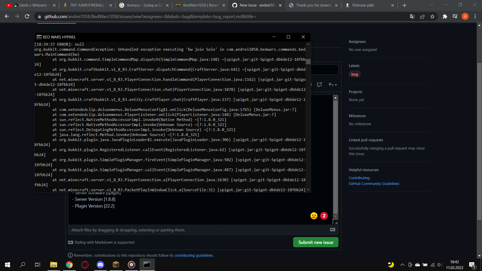
Task: Expand hidden icons in the system tray
Action: click(402, 264)
